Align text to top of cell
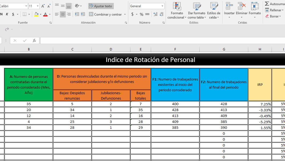 (x=57, y=6)
